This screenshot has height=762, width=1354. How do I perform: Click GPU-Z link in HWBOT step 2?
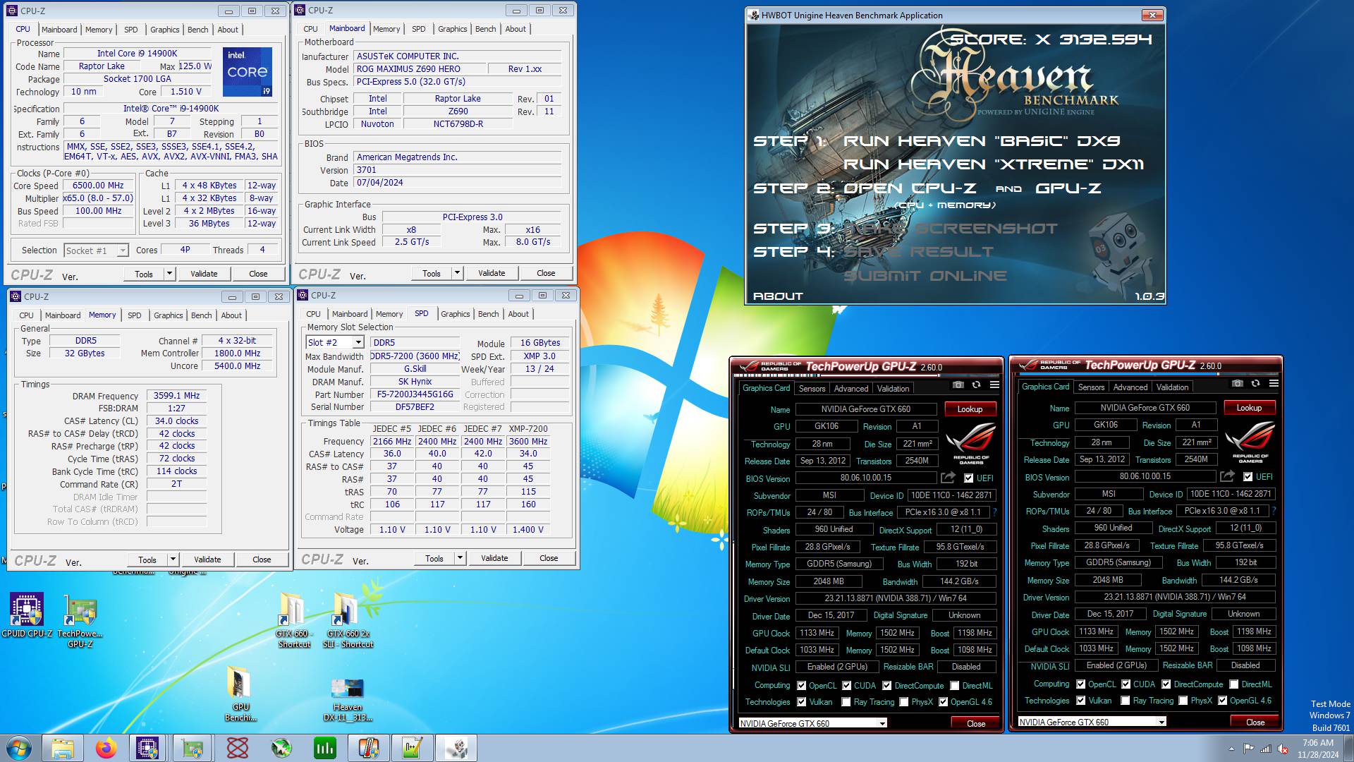pos(1068,188)
